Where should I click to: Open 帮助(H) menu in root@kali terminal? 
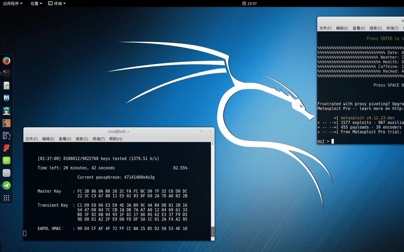(x=116, y=139)
